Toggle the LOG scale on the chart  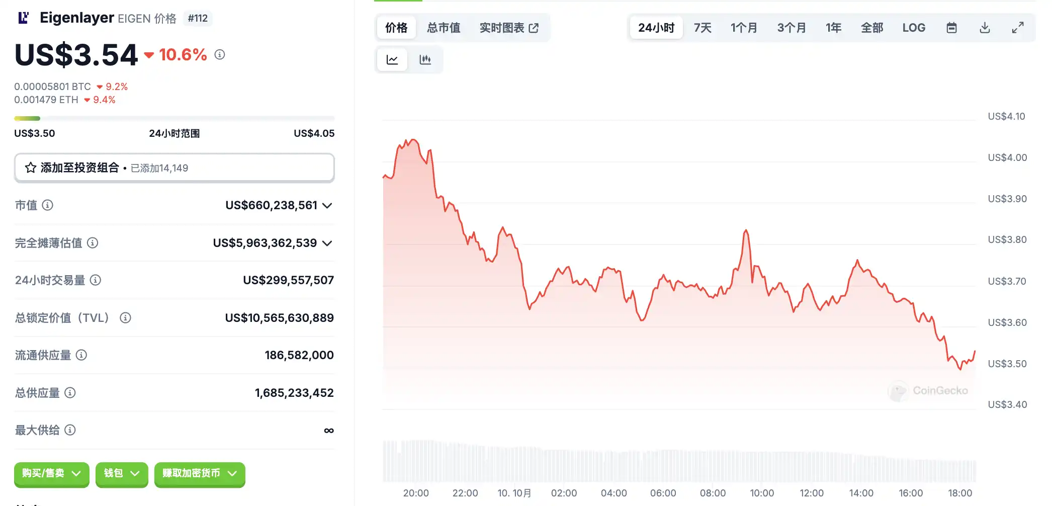[x=914, y=28]
